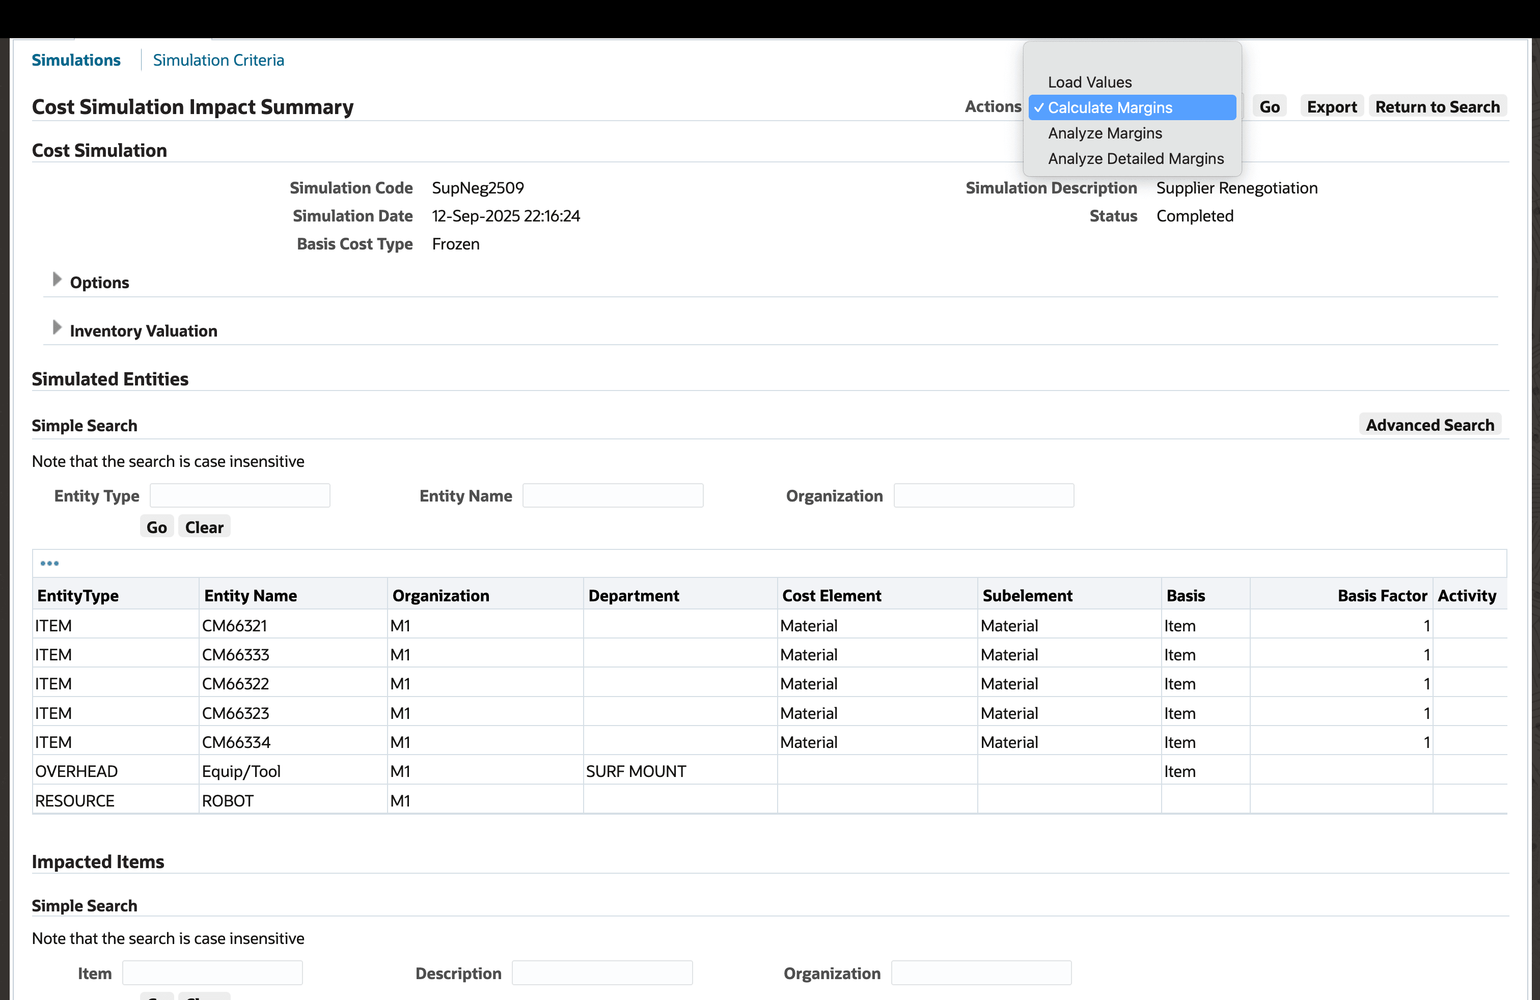
Task: Click the Impacted Items Description field
Action: pos(602,973)
